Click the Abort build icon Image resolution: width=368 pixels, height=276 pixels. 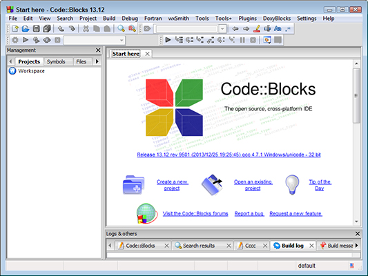57,40
